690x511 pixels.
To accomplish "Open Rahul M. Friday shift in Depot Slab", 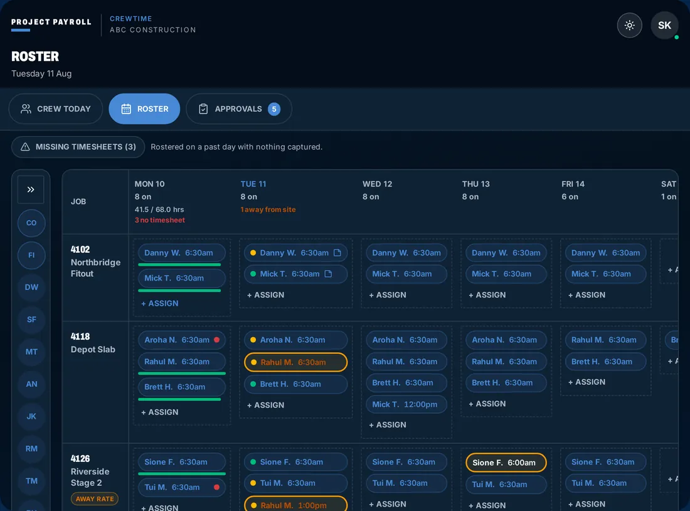I will pos(605,340).
